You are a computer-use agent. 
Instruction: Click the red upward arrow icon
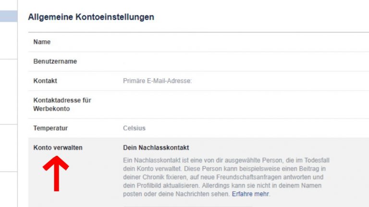click(x=56, y=174)
